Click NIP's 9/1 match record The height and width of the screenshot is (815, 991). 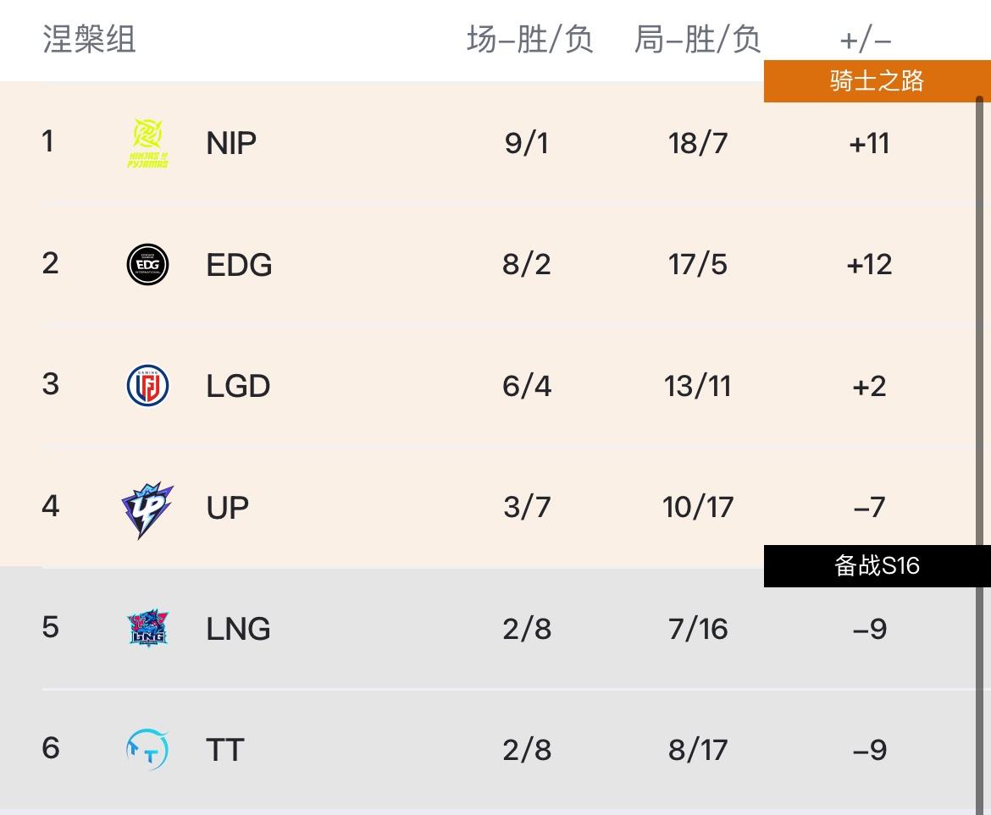coord(527,143)
